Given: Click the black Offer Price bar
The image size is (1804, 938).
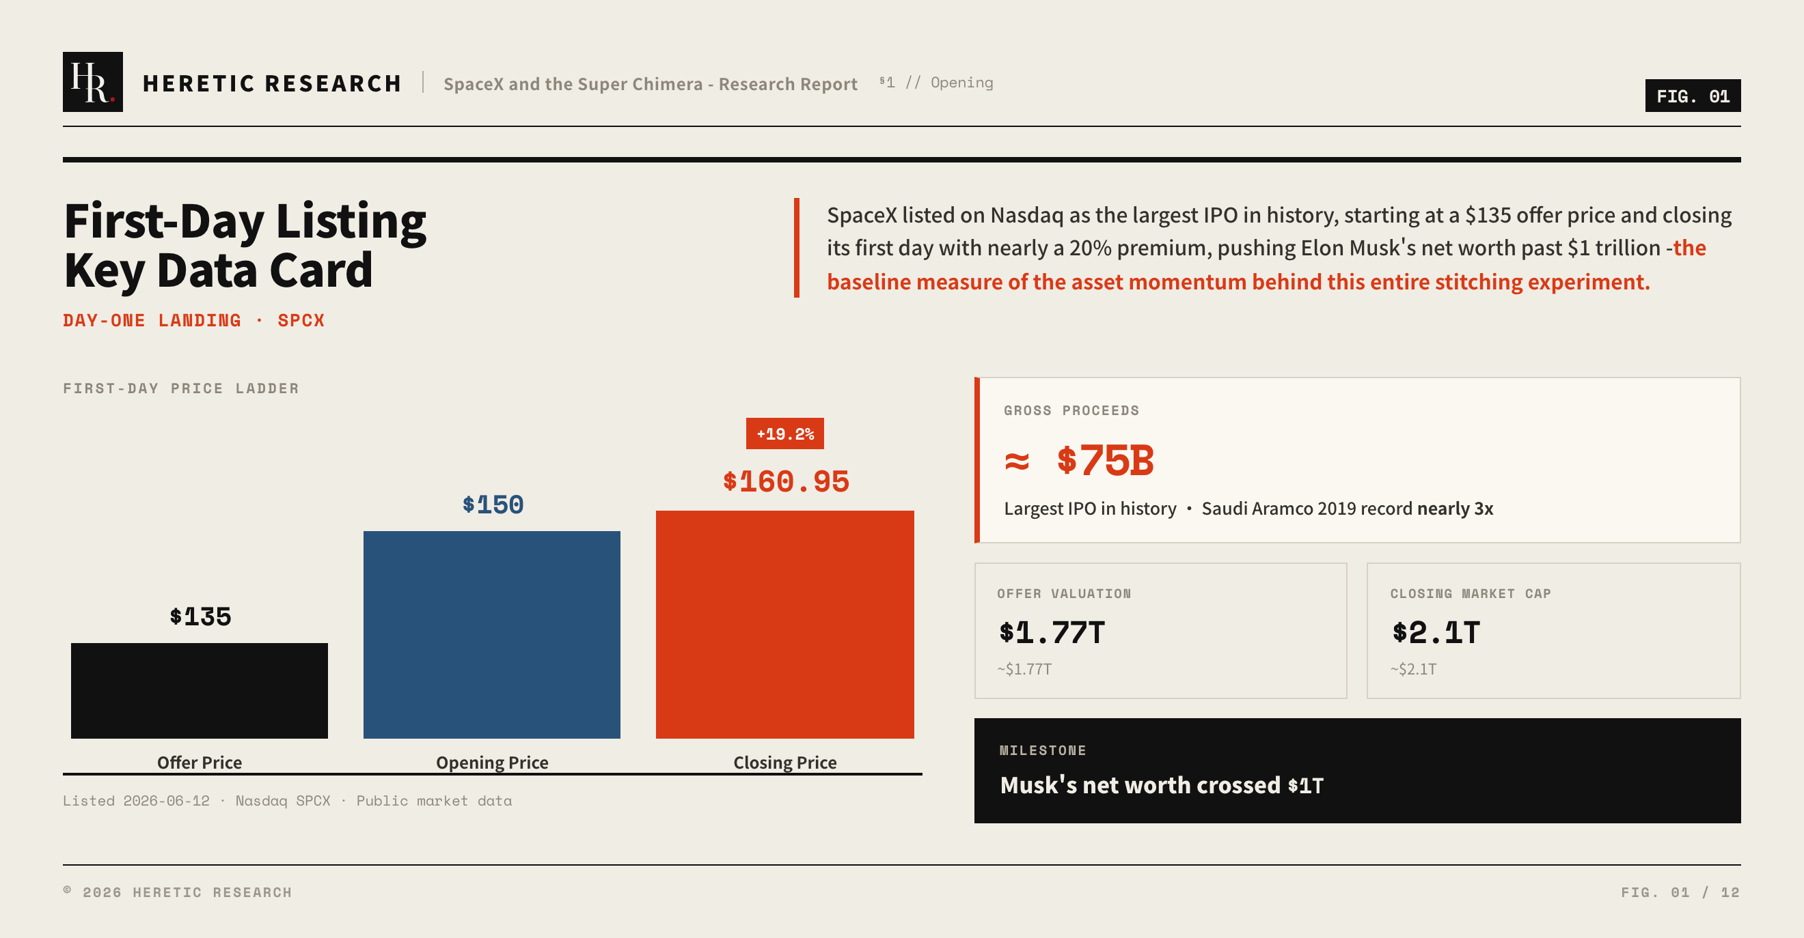Looking at the screenshot, I should point(199,690).
